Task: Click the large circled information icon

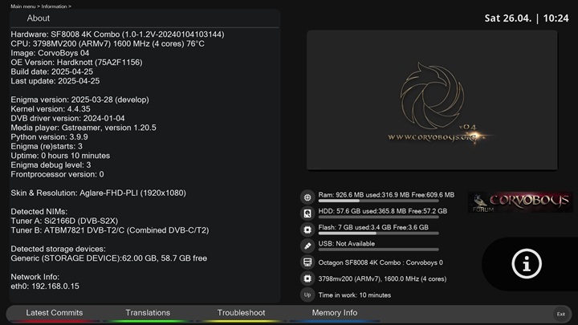Action: coord(527,264)
